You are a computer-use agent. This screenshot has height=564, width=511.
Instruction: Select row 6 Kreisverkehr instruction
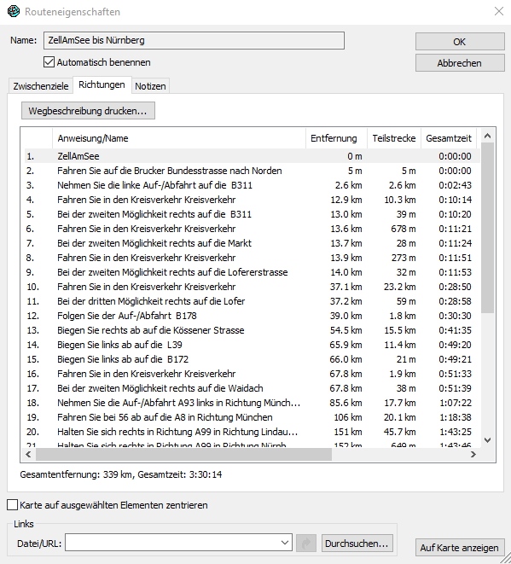[x=252, y=229]
